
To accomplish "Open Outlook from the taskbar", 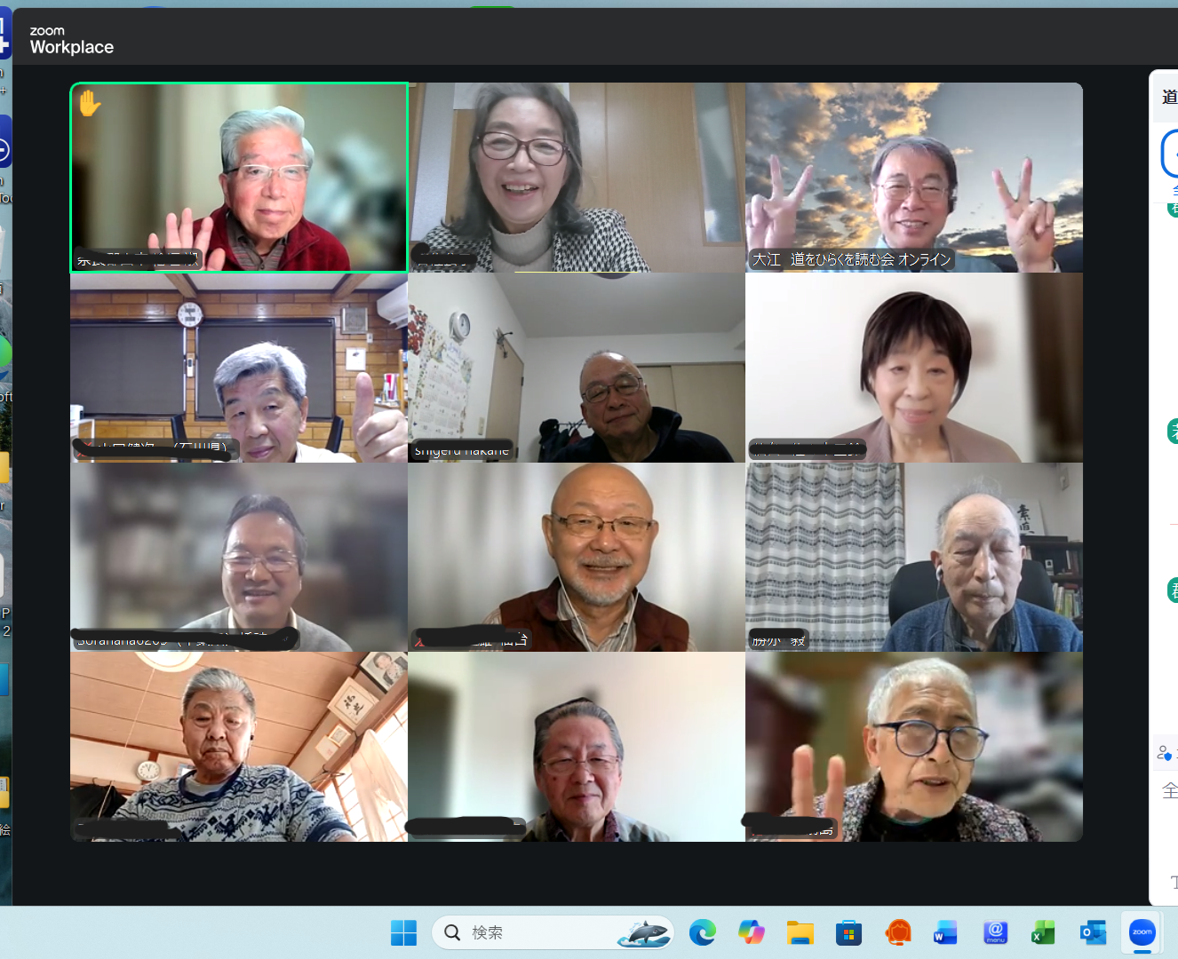I will coord(1093,932).
